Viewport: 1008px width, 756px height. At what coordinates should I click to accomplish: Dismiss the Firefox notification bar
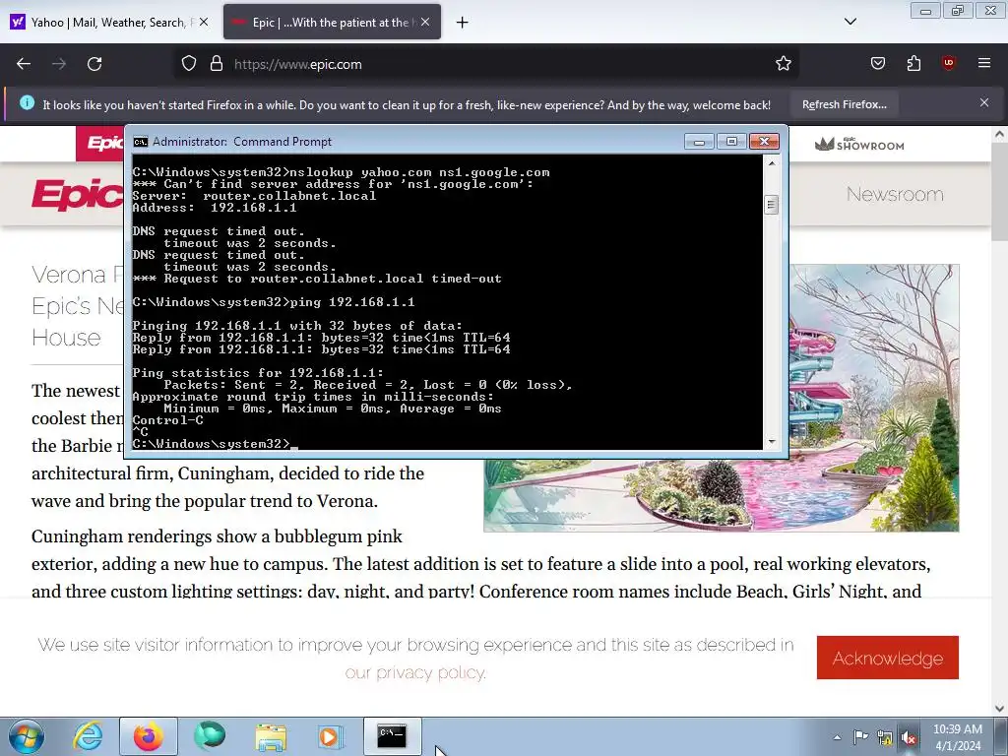pos(984,102)
